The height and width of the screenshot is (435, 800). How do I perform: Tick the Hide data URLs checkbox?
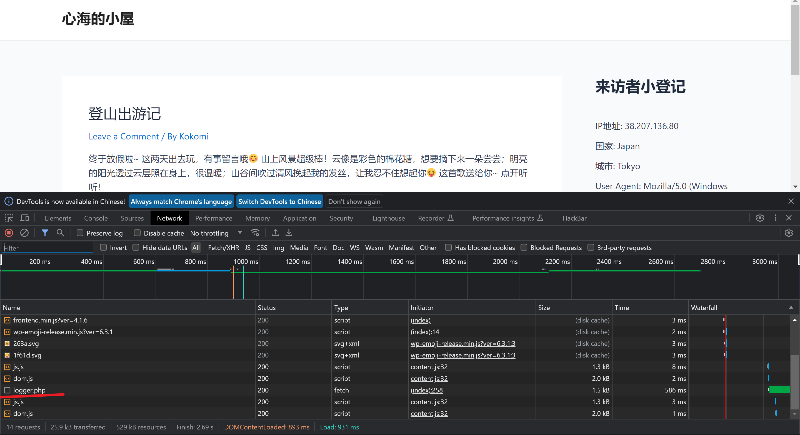tap(136, 247)
